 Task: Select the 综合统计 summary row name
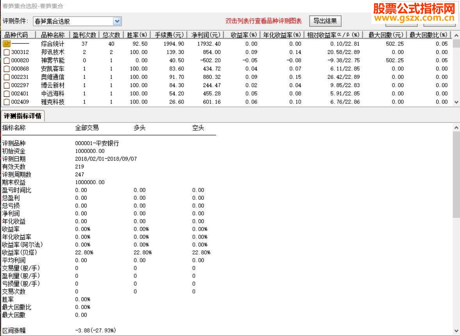coord(53,44)
